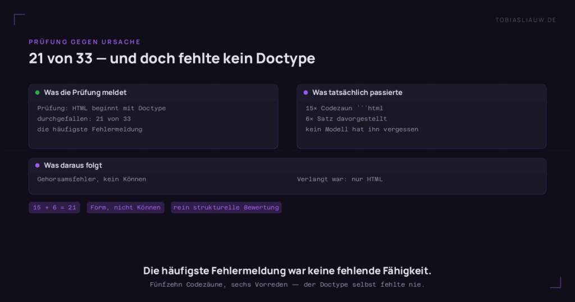575x302 pixels.
Task: Click the line '6× Satz davorgestellt'
Action: (346, 119)
